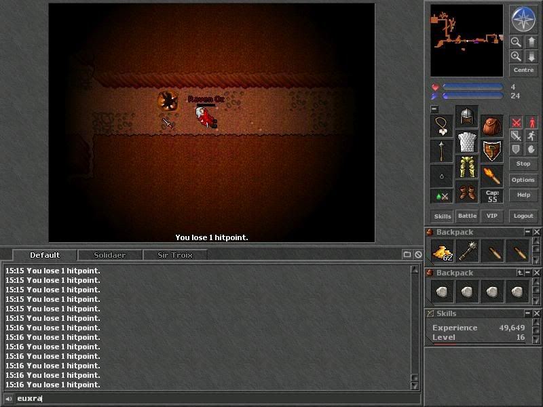Click the Raven Oz character in game
This screenshot has width=543, height=407.
pyautogui.click(x=206, y=117)
